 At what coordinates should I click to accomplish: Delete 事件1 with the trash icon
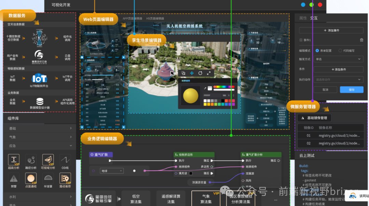pyautogui.click(x=361, y=40)
